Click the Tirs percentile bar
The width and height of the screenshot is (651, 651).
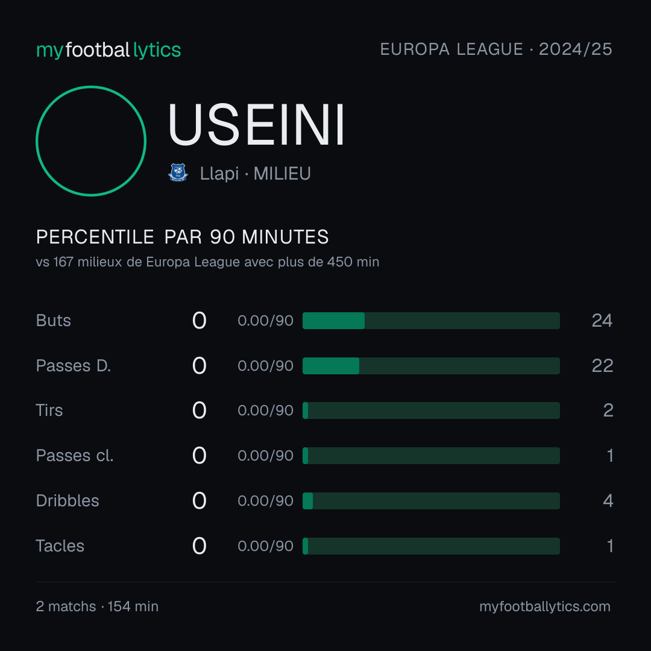(431, 410)
